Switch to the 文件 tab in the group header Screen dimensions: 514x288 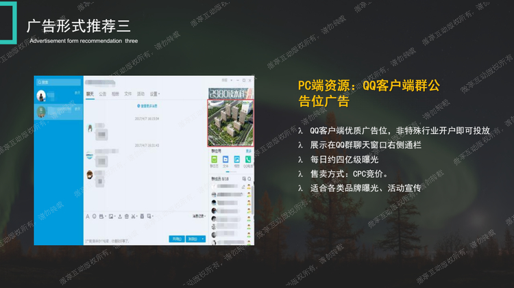coord(128,94)
